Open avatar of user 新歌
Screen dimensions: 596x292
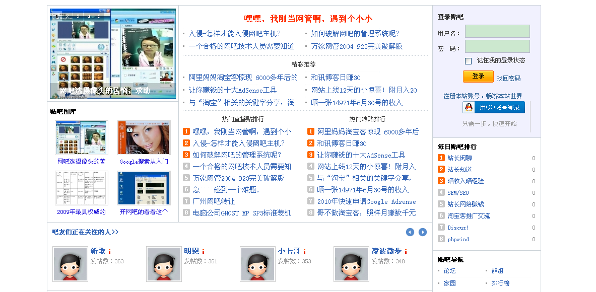(71, 264)
